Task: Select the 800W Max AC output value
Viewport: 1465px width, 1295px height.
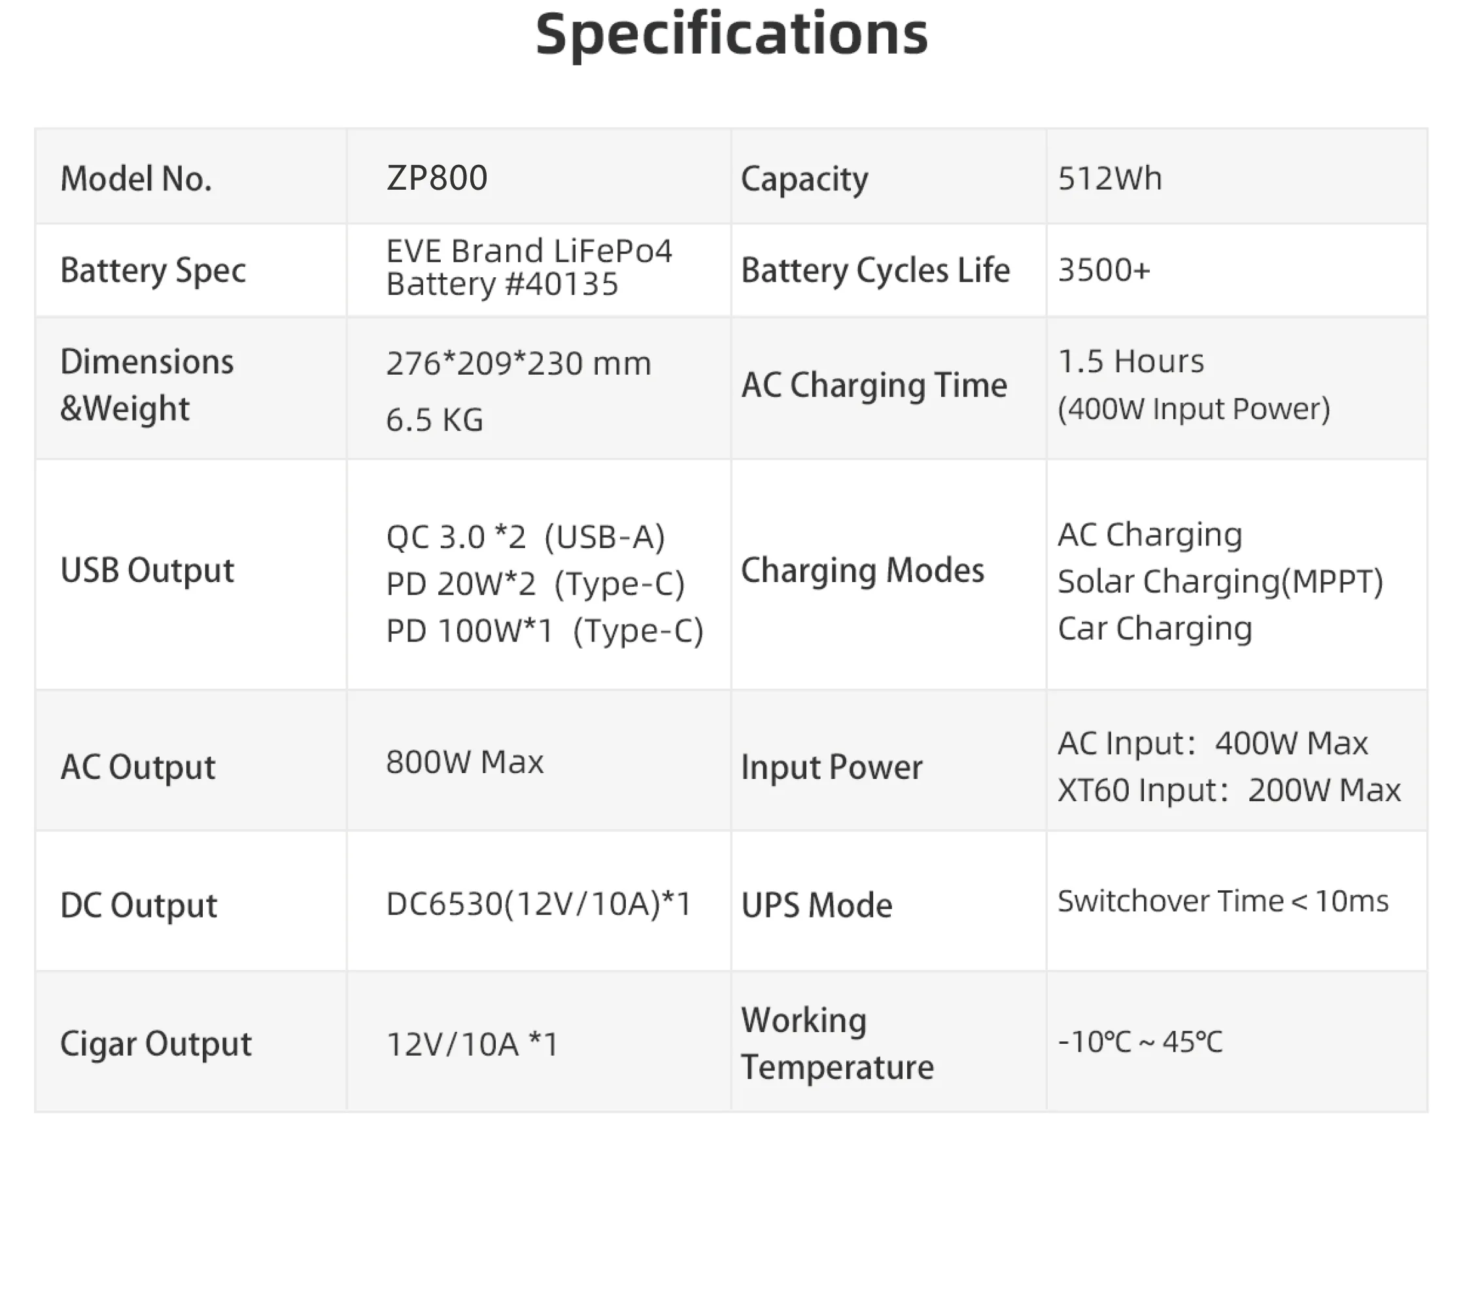Action: click(x=464, y=762)
